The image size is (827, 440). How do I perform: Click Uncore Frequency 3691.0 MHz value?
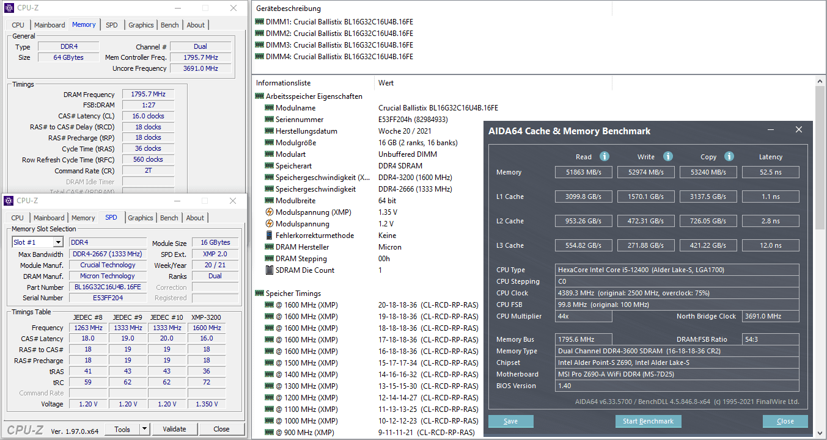(200, 68)
